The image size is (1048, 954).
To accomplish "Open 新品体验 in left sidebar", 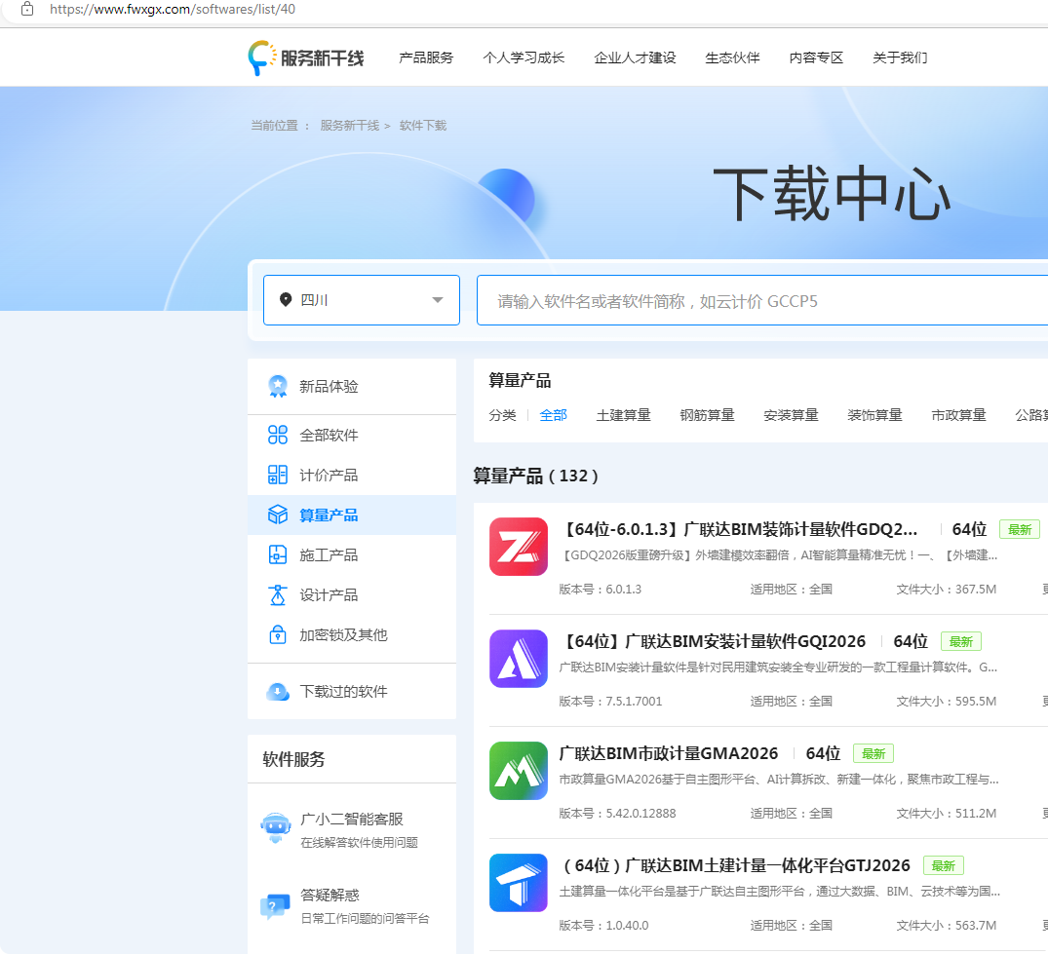I will coord(352,386).
